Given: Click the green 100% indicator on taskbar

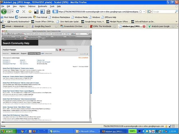Looking at the screenshot, I should (x=132, y=131).
